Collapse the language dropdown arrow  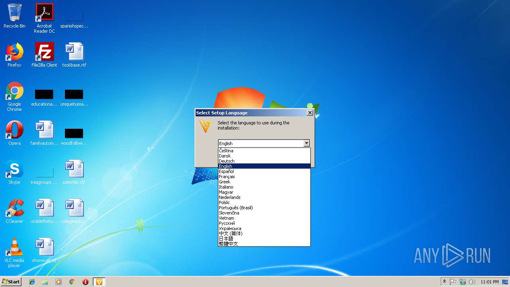tap(306, 143)
